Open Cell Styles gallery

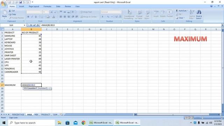pos(147,14)
